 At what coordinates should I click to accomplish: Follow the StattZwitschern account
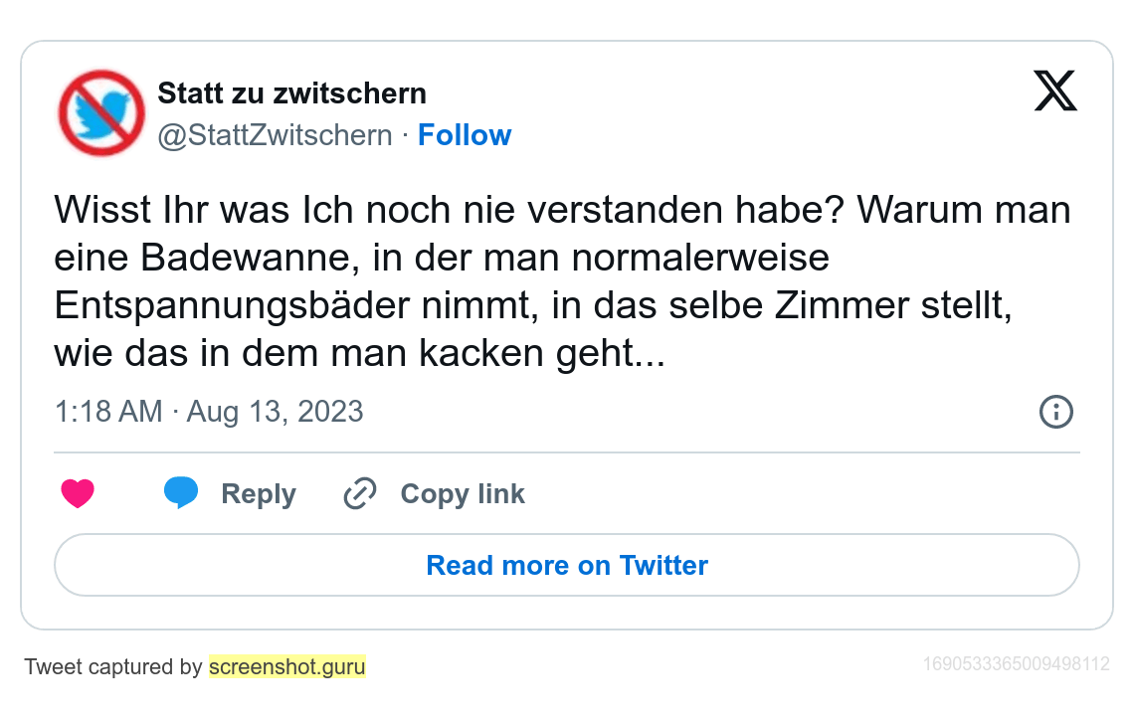(465, 135)
